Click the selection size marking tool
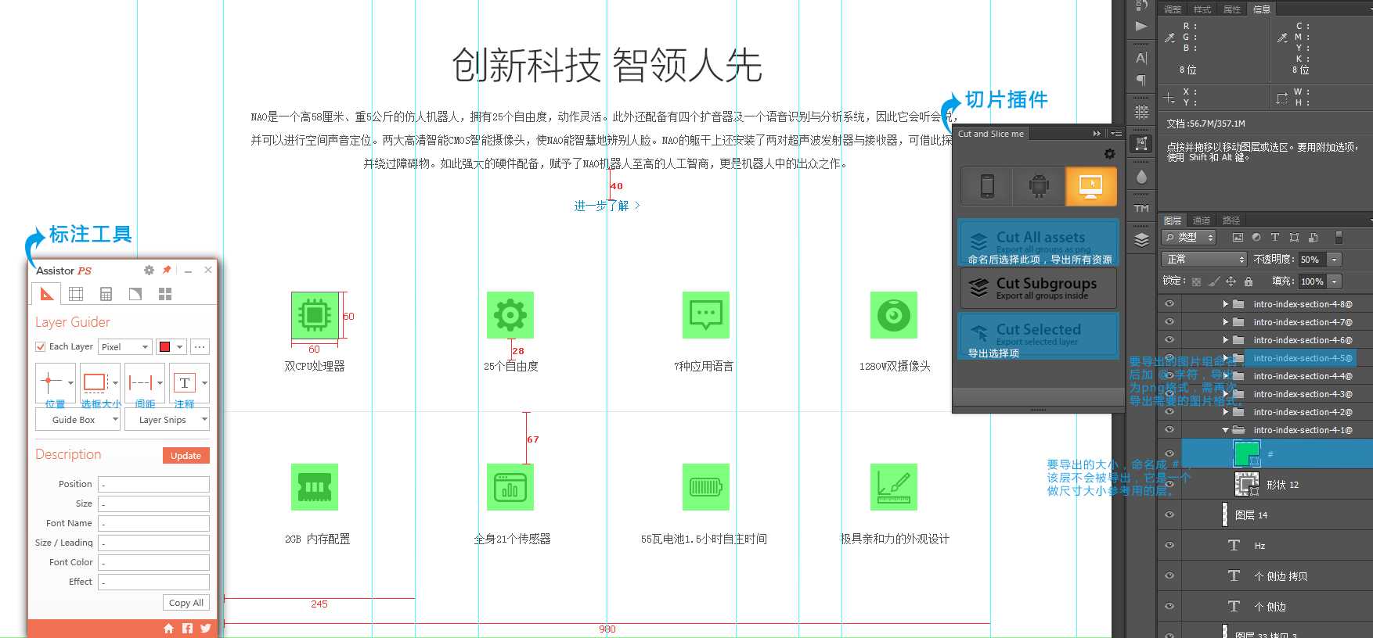Screen dimensions: 1373x638 pyautogui.click(x=95, y=382)
